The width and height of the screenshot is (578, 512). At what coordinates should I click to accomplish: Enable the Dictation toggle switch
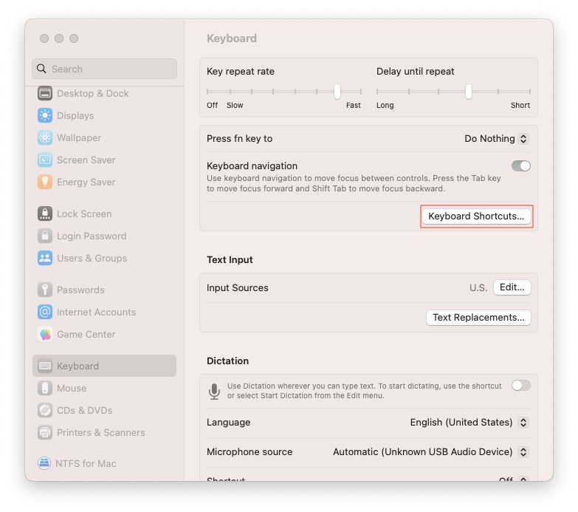[x=520, y=385]
